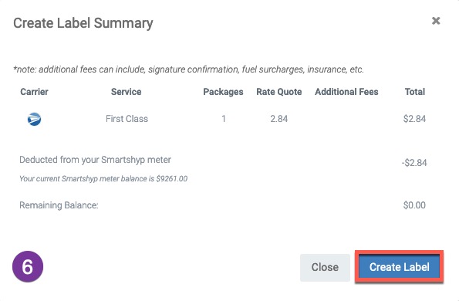
Task: Click the Create Label button
Action: [400, 267]
